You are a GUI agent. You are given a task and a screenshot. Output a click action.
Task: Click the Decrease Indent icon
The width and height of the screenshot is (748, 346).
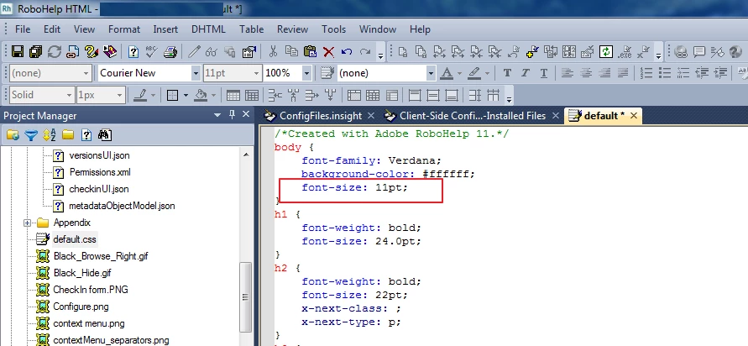[702, 73]
